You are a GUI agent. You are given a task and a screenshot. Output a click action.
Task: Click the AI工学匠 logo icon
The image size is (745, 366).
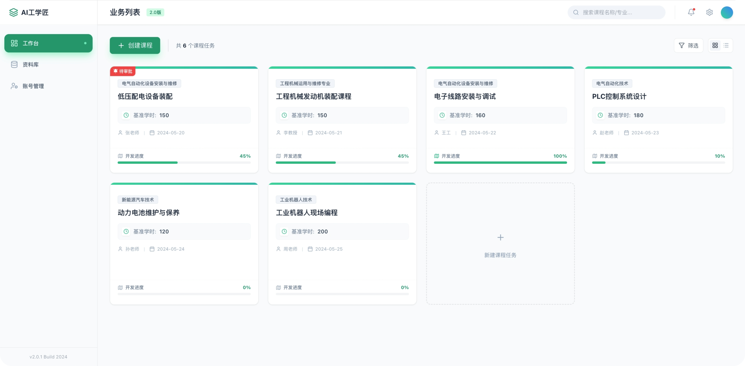13,12
